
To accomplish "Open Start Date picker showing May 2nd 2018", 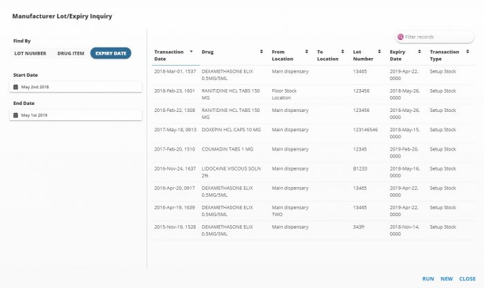I will [x=77, y=87].
